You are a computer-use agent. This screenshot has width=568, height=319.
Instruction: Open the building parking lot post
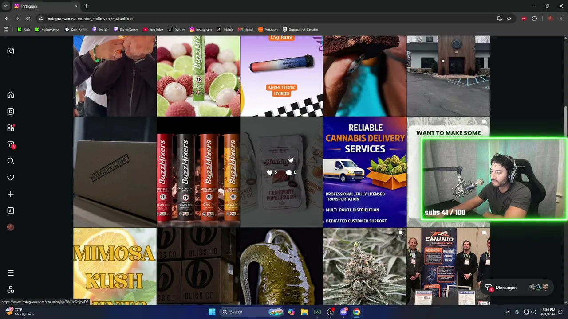448,76
